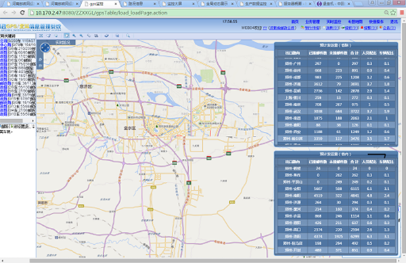
Task: Click the 退出 logout link
Action: click(x=394, y=22)
